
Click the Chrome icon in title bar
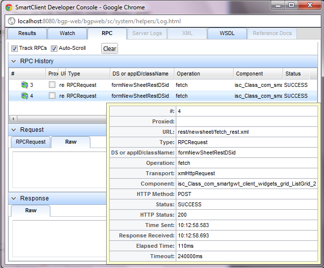pyautogui.click(x=9, y=7)
